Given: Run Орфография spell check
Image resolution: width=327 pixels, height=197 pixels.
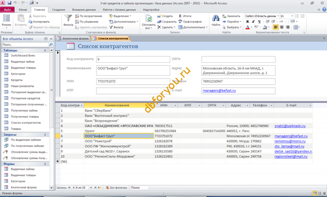Looking at the screenshot, I should tap(190, 21).
